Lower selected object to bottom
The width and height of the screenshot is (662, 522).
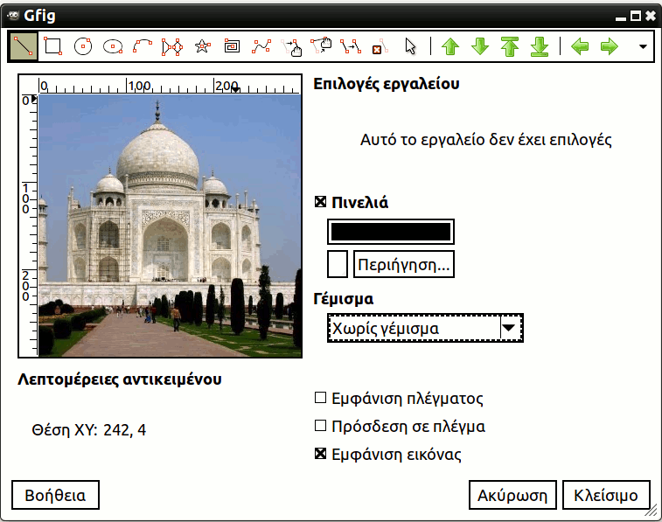pyautogui.click(x=540, y=46)
